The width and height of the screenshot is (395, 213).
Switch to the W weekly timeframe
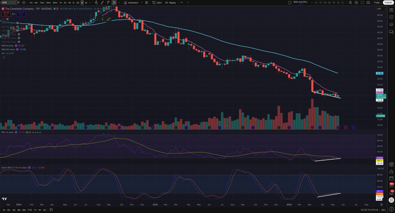coord(82,2)
